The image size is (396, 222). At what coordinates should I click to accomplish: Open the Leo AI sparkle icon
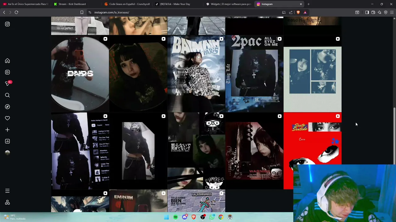(x=379, y=12)
